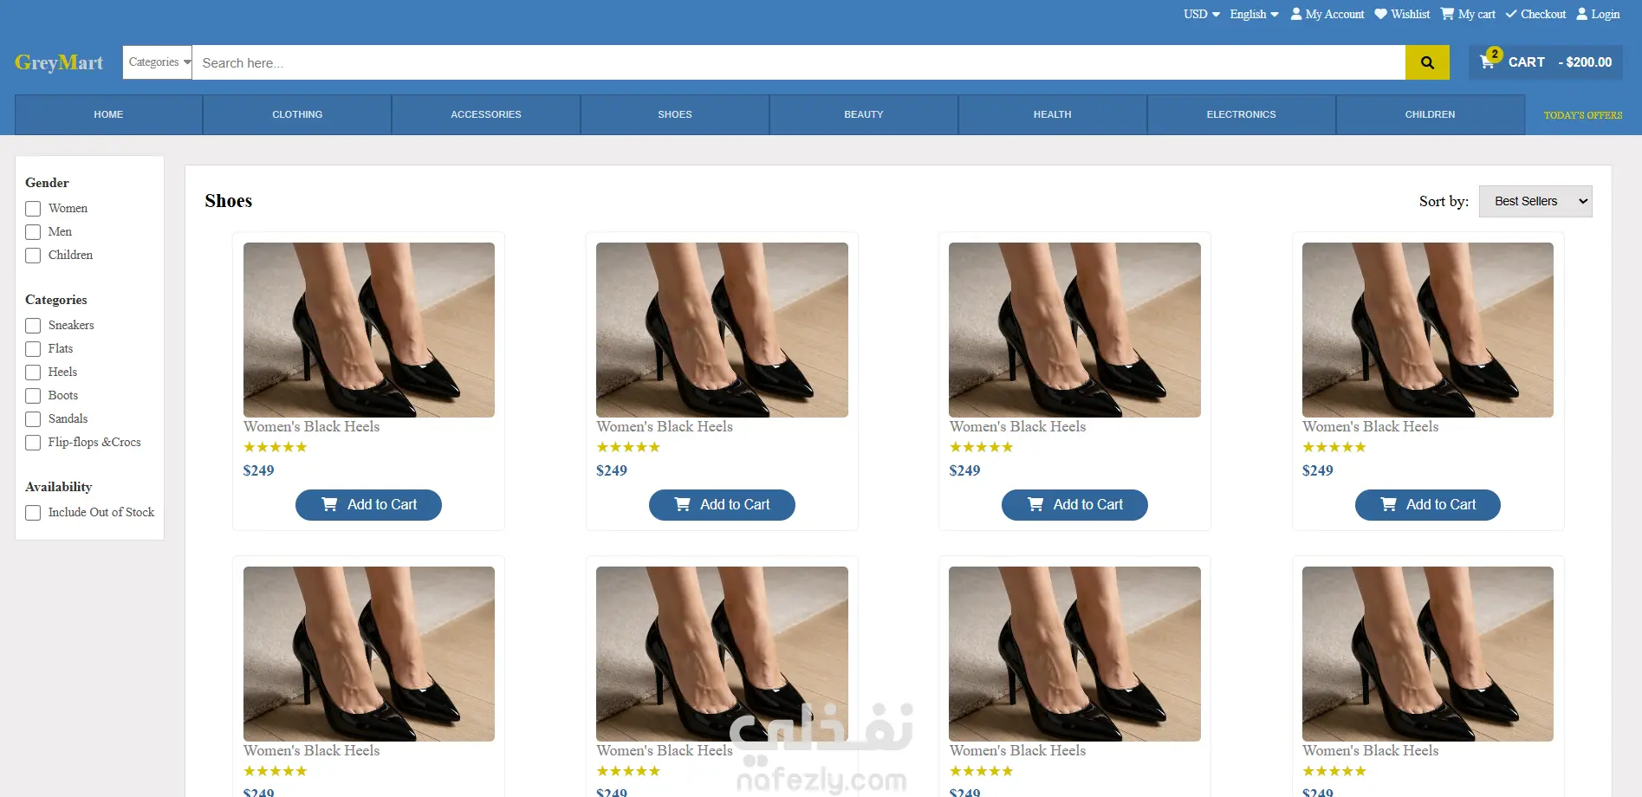Image resolution: width=1642 pixels, height=797 pixels.
Task: Tick the Flats category checkbox
Action: click(x=33, y=349)
